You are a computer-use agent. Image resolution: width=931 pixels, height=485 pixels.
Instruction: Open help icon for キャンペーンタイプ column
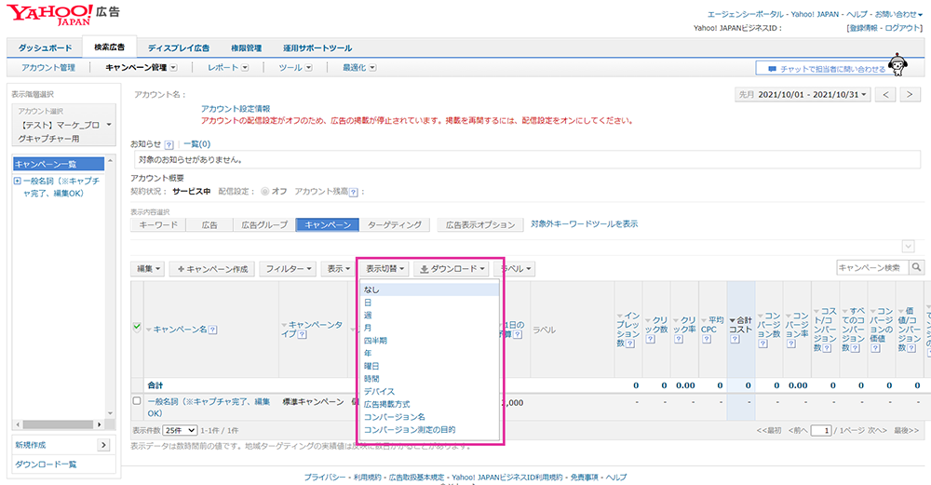point(302,334)
